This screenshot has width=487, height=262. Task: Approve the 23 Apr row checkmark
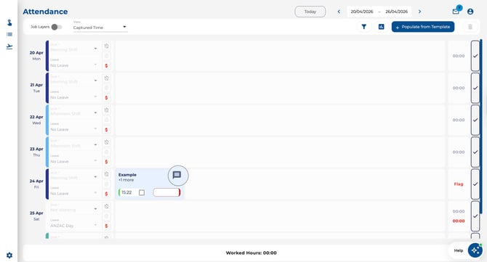(475, 152)
